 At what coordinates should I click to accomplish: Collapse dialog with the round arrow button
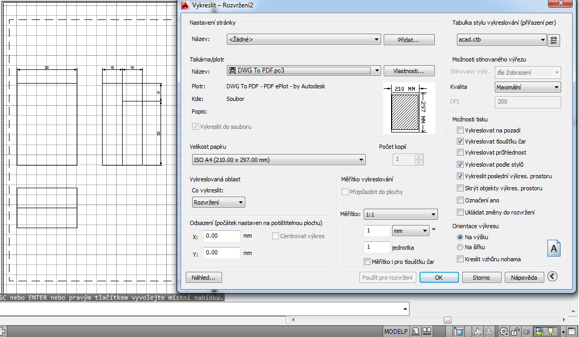[x=552, y=277]
